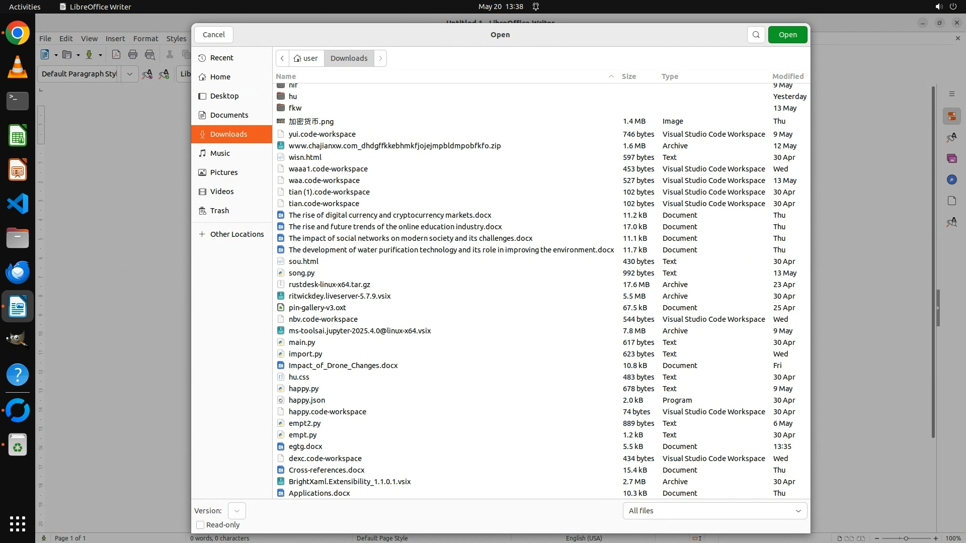Sort files by the Name column header
The height and width of the screenshot is (543, 966).
point(286,76)
